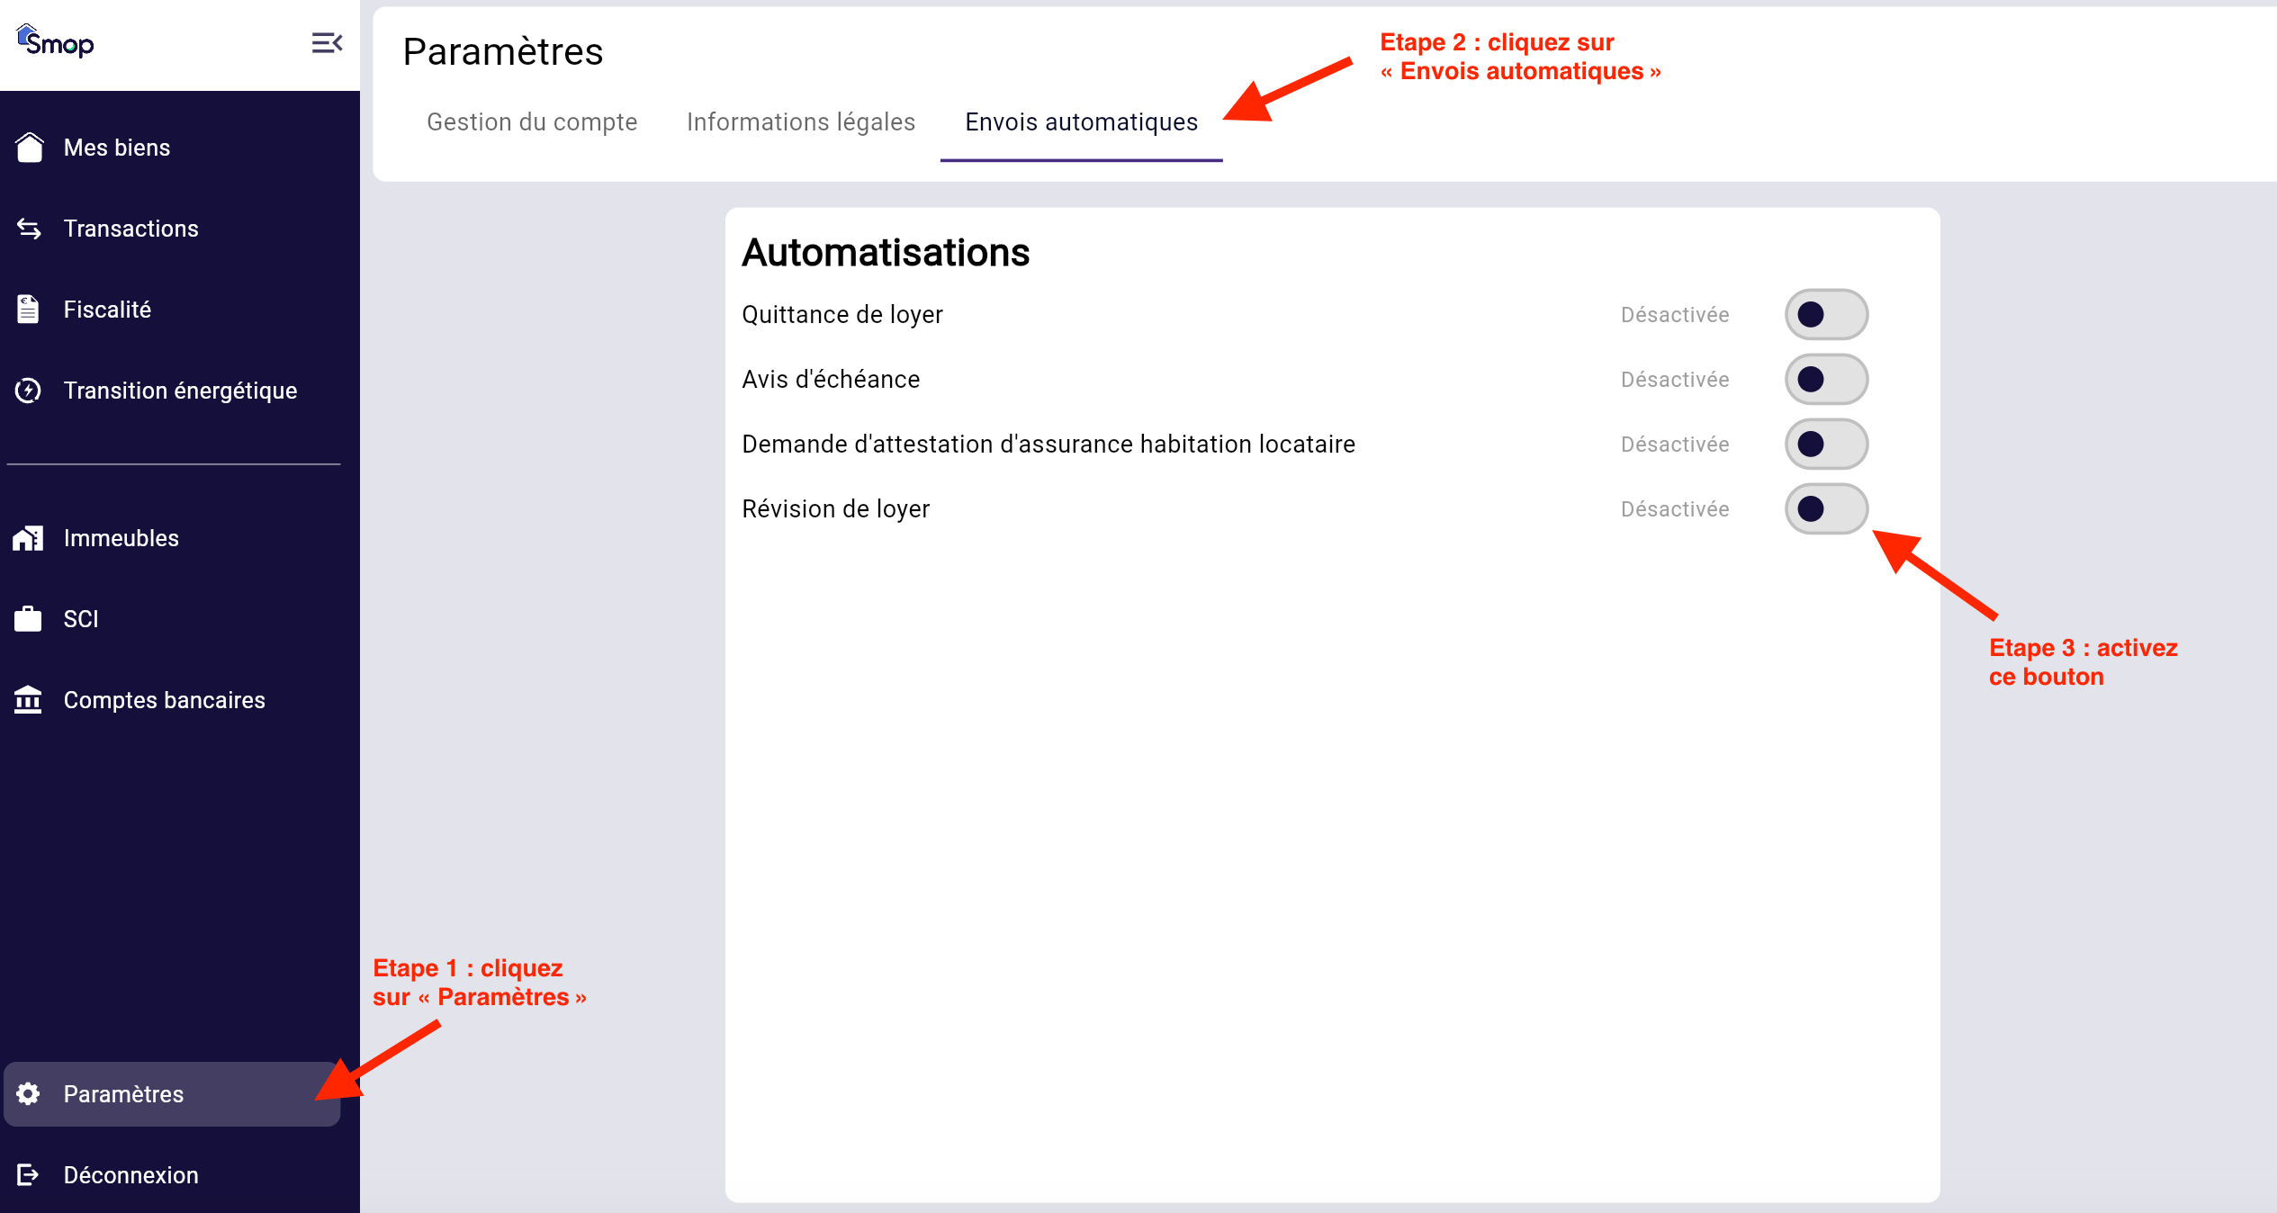
Task: Click the Smop logo
Action: coord(56,41)
